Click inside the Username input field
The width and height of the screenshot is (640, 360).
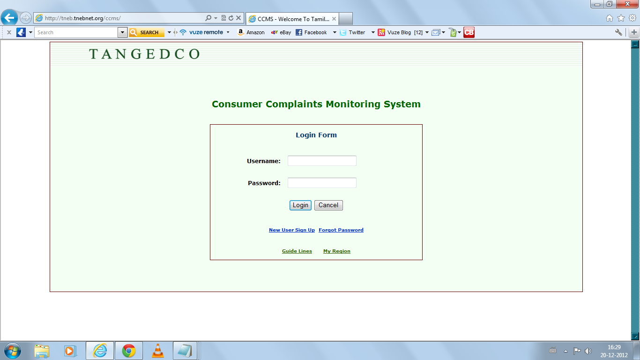322,160
